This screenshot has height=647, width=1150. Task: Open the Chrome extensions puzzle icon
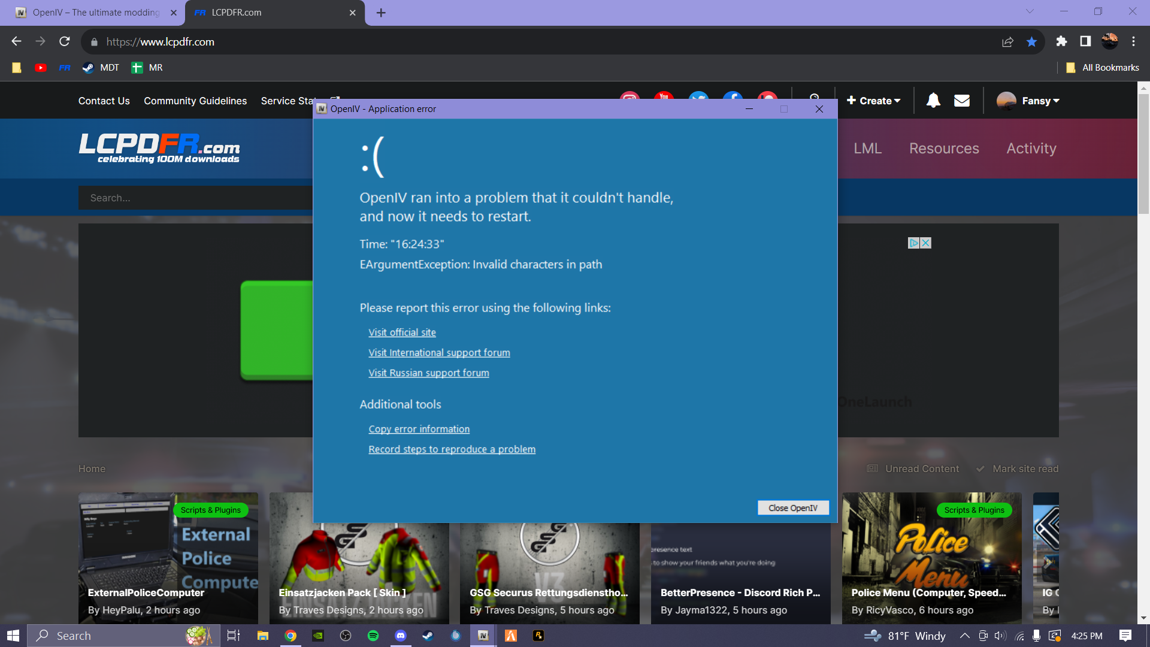(1061, 41)
